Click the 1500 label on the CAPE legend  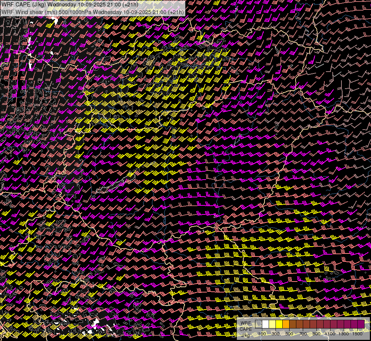[x=357, y=334]
